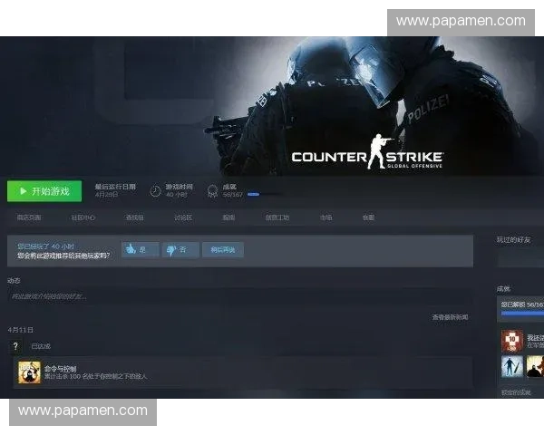Screen dimensions: 544x435
Task: Click the thumbs down 否 button
Action: click(x=180, y=249)
